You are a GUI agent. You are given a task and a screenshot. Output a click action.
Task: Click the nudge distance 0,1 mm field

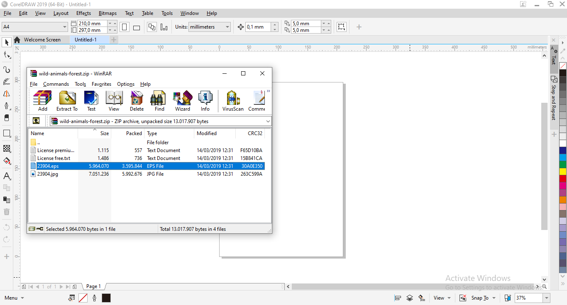click(x=258, y=27)
